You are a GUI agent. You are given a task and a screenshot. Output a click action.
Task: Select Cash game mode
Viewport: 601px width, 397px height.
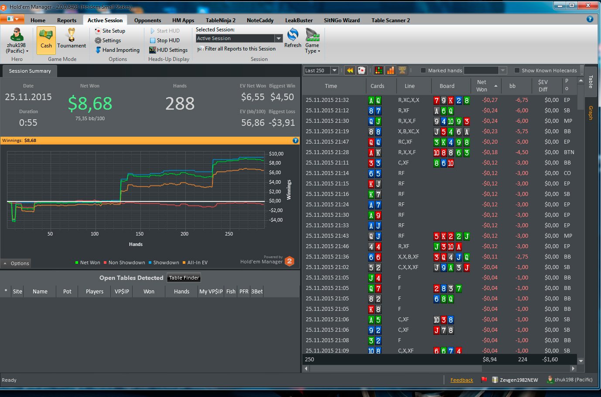click(x=46, y=40)
